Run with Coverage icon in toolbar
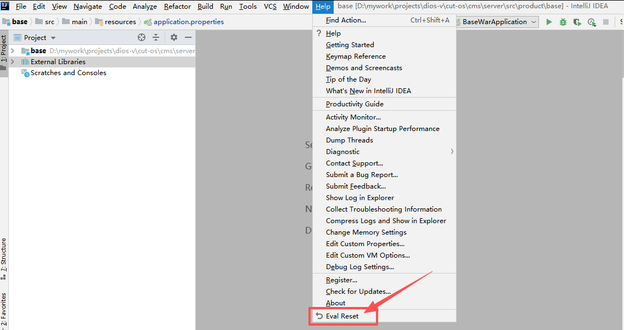Screen dimensions: 624x330 tap(577, 22)
